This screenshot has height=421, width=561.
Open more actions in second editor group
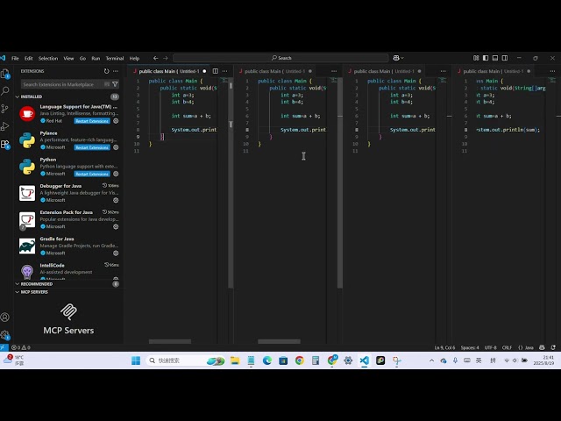[334, 71]
